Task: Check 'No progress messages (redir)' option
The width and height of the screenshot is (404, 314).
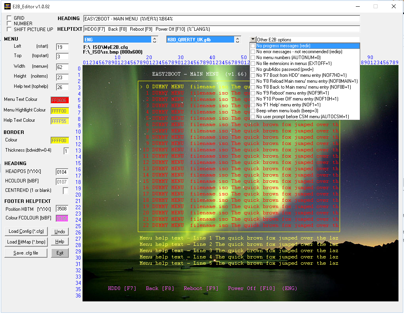Action: pos(253,46)
